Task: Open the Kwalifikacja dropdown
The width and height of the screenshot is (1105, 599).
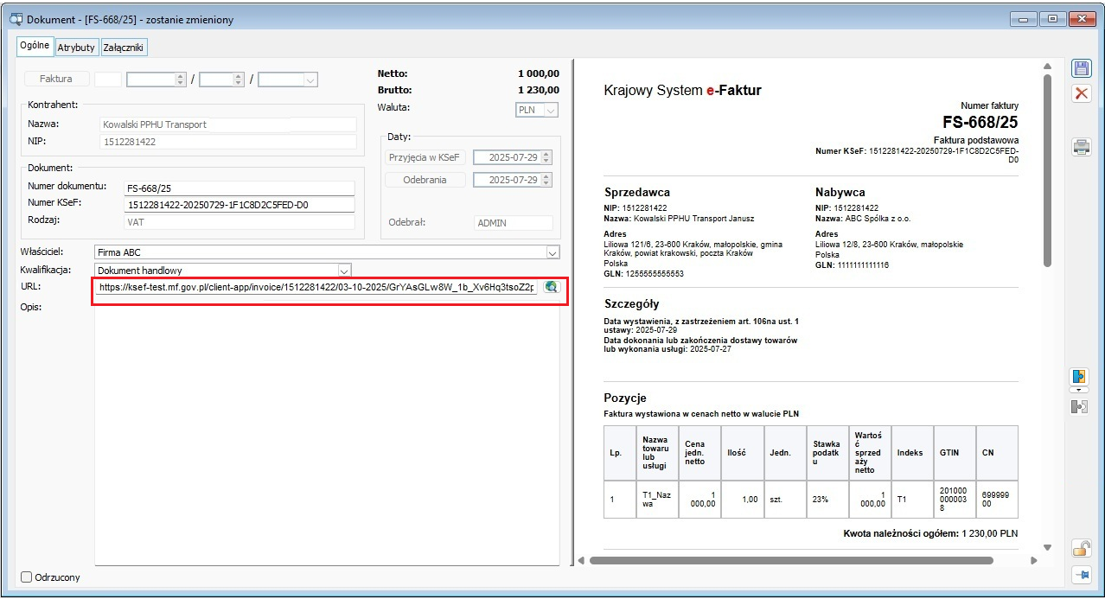Action: (x=344, y=271)
